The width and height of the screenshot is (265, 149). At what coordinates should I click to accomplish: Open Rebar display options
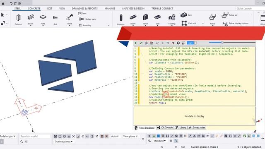[x=236, y=23]
